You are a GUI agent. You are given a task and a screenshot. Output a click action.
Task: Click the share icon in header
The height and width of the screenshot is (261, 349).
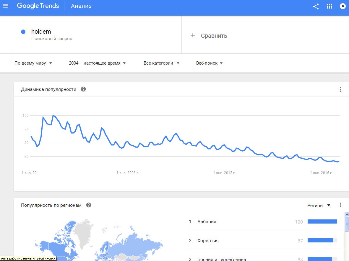pyautogui.click(x=316, y=6)
